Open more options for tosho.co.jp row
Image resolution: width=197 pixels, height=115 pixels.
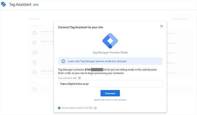click(x=180, y=43)
